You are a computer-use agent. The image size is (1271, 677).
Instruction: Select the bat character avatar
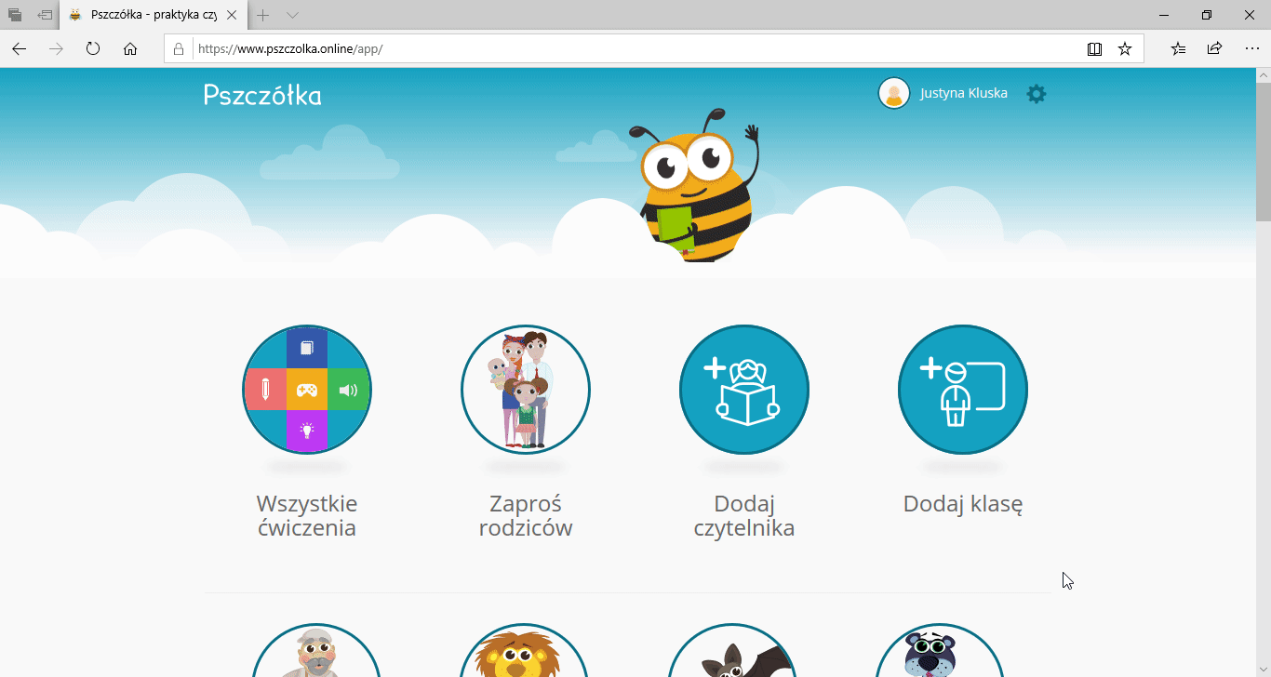[732, 651]
